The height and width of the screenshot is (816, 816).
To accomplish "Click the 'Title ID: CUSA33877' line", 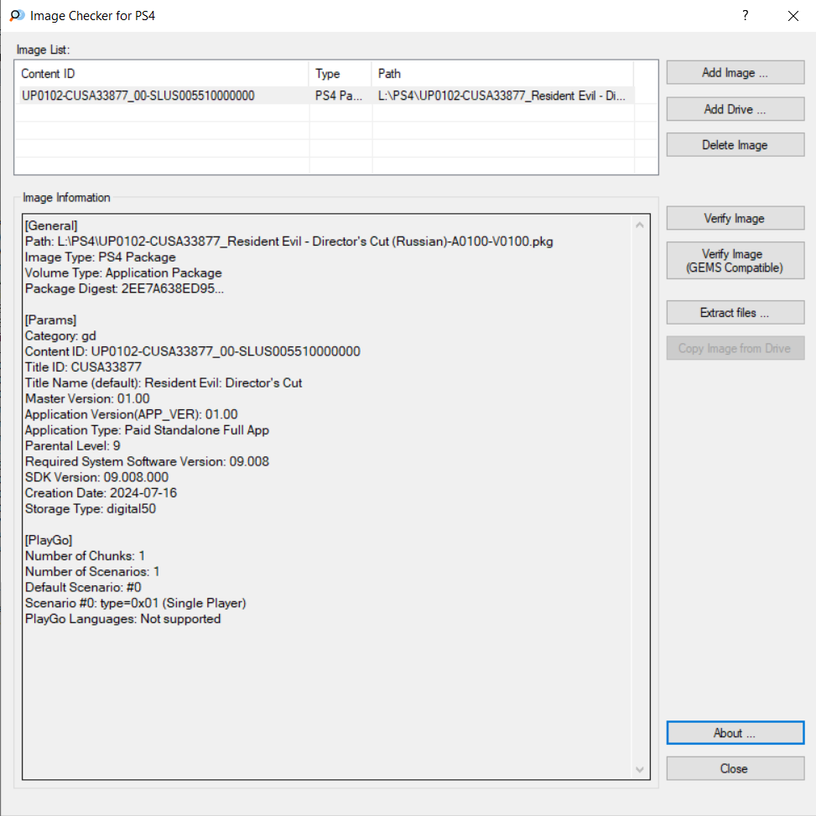I will pyautogui.click(x=83, y=366).
